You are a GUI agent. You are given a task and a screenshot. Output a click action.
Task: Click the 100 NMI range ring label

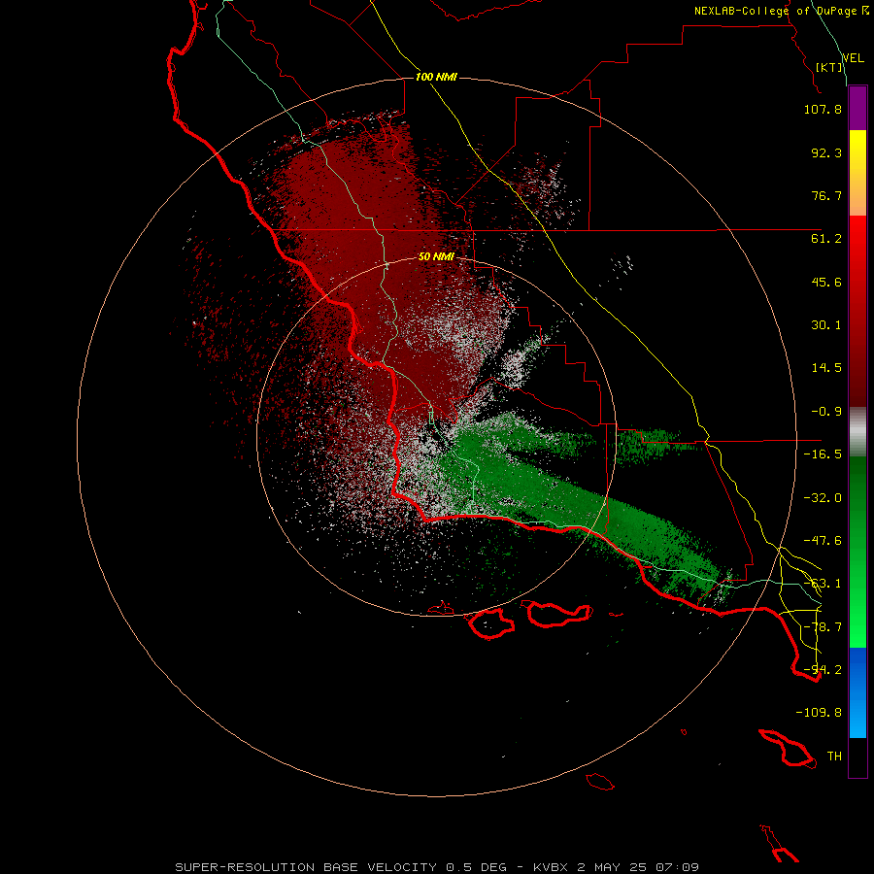436,77
